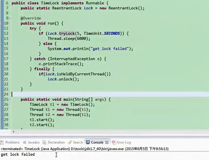Click the Declaration tab's document icon
209x160 pixels.
44,143
